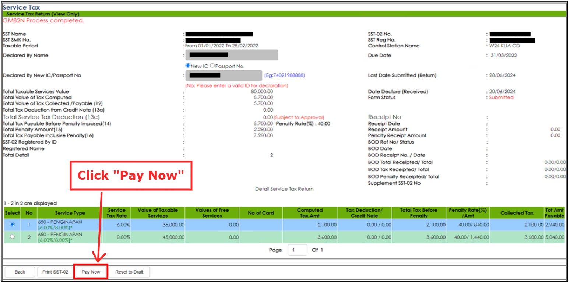Click Reset to Draft button
The width and height of the screenshot is (570, 282).
(x=129, y=272)
